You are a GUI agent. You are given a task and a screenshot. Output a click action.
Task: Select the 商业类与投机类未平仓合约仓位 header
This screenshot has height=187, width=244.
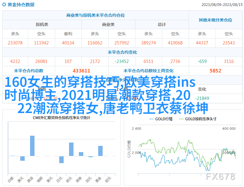pyautogui.click(x=96, y=15)
